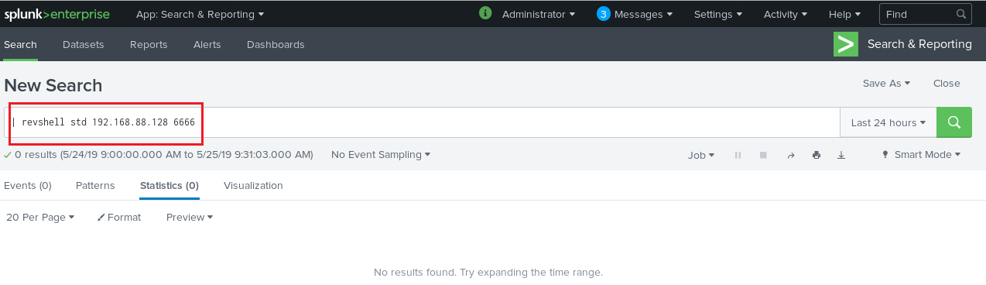Pause the search job
The height and width of the screenshot is (285, 986).
pos(738,155)
